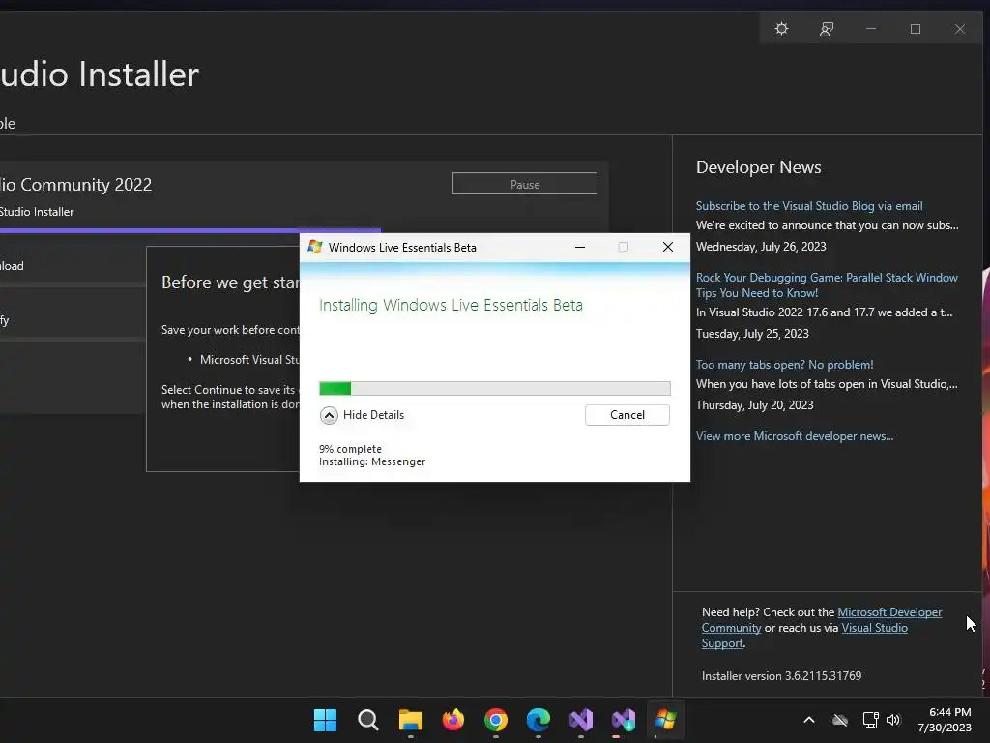This screenshot has width=990, height=743.
Task: Open Subscribe to the Visual Studio Blog link
Action: (x=809, y=206)
